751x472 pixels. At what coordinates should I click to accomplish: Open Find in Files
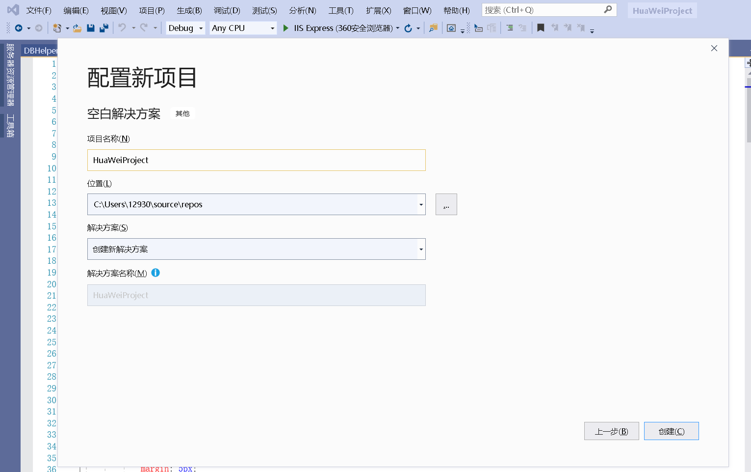point(433,28)
